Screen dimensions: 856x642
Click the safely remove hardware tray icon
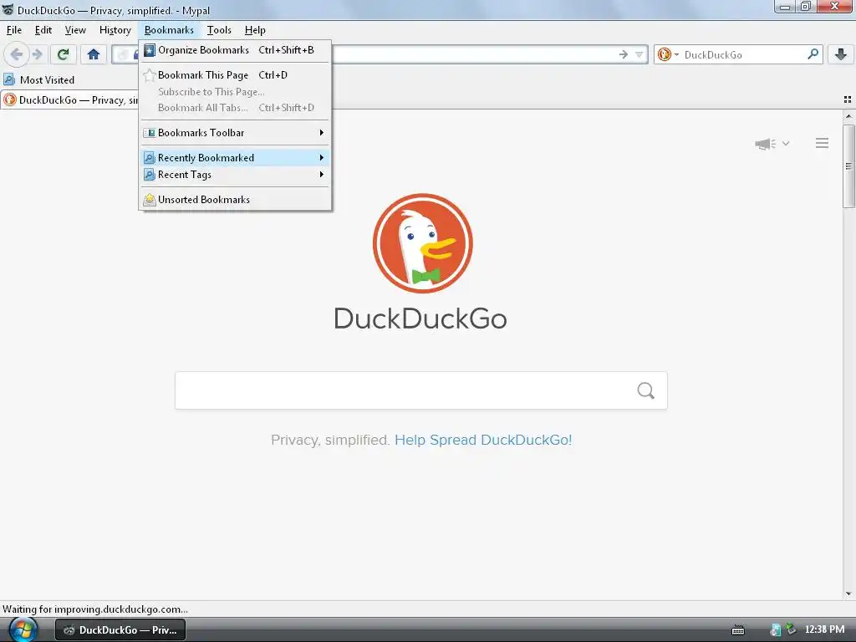pyautogui.click(x=791, y=629)
